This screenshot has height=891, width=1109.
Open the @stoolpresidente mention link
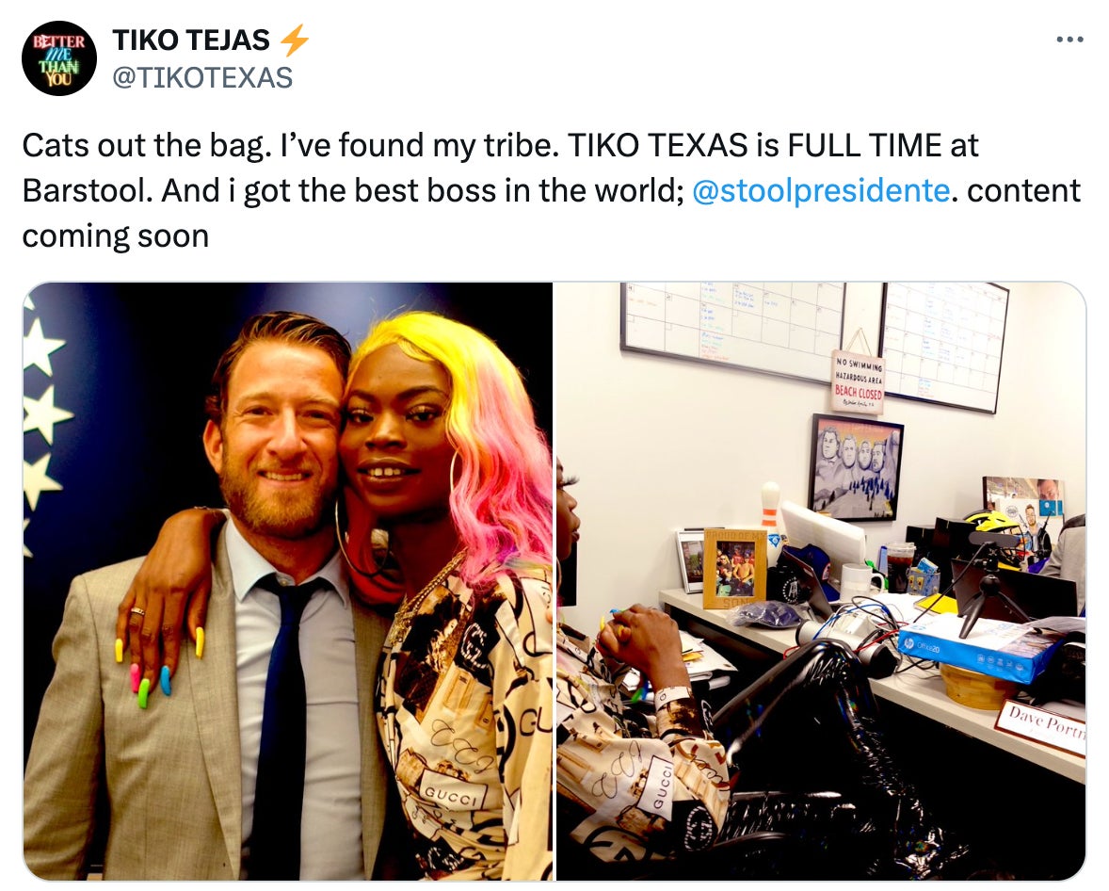820,190
